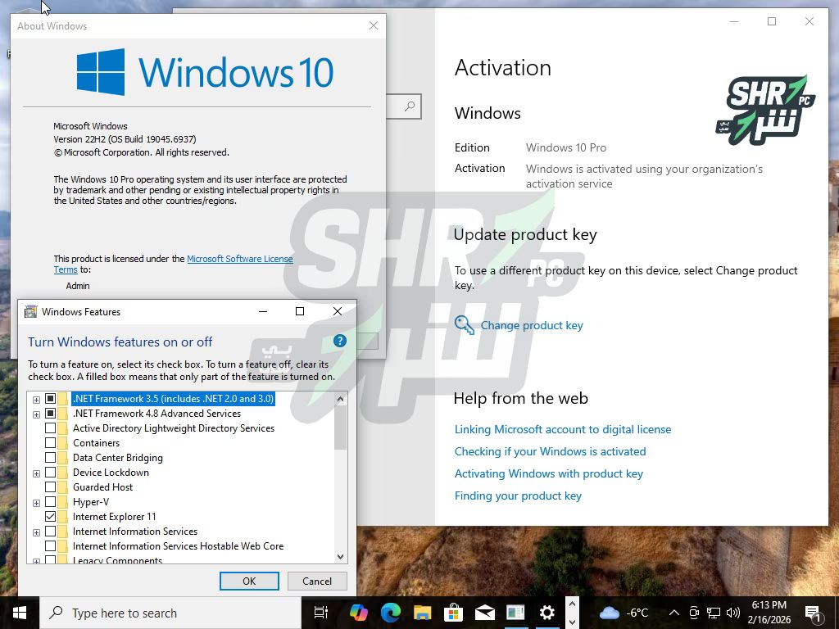Enable the IIS Hostable Web Core checkbox
839x629 pixels.
click(x=50, y=546)
